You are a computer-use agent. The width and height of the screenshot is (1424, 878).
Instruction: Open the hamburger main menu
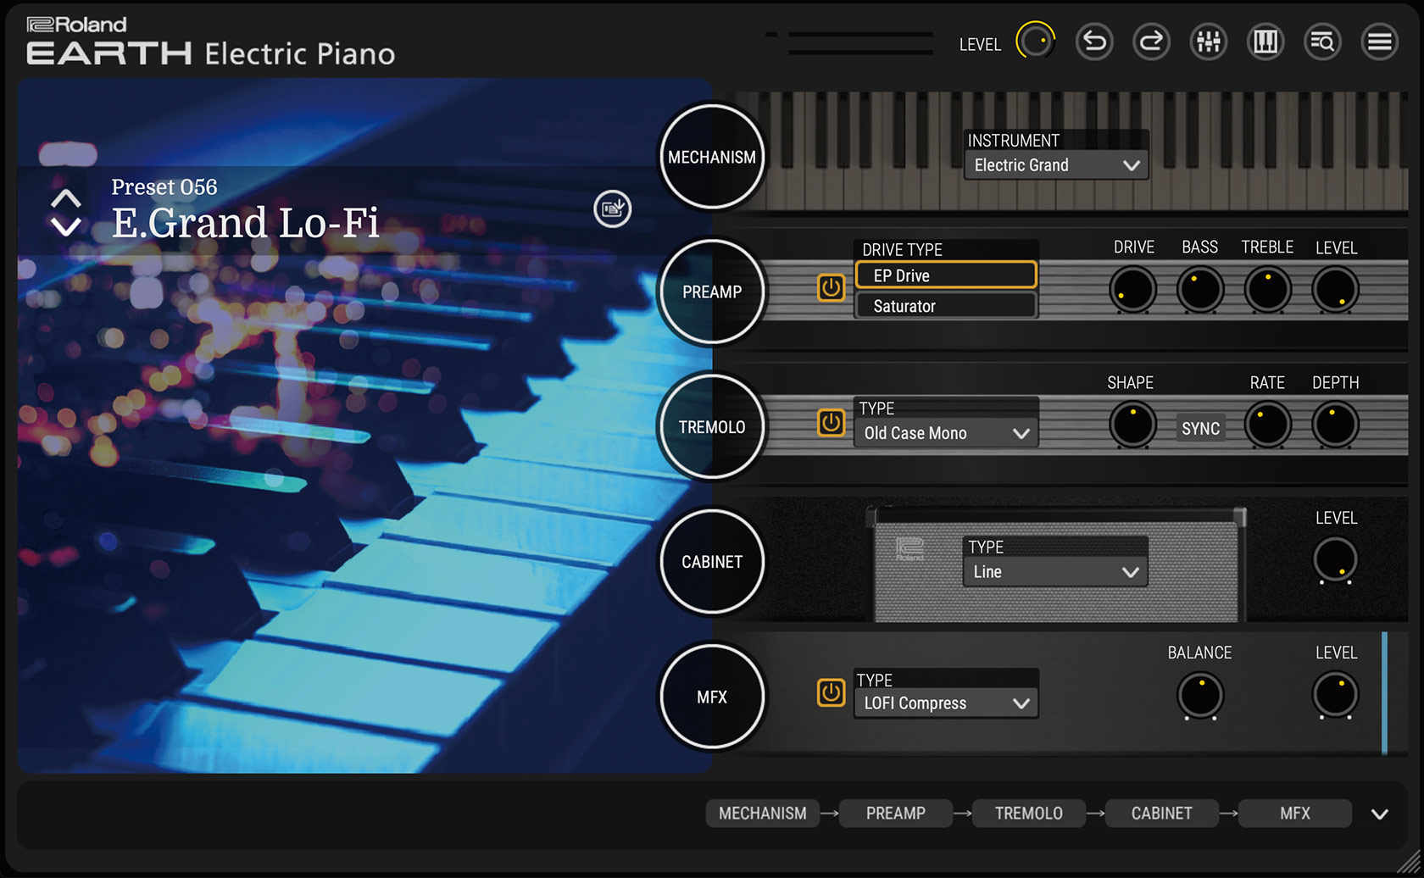click(x=1379, y=42)
